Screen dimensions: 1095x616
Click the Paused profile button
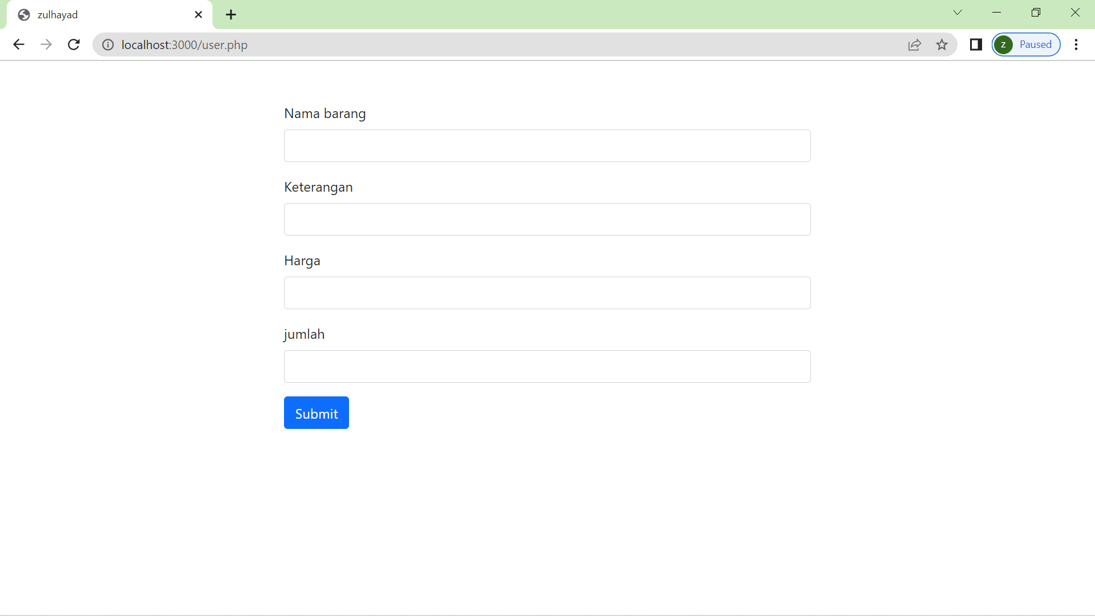(x=1026, y=44)
